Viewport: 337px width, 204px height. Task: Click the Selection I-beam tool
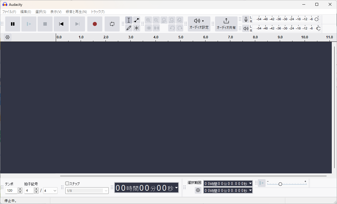click(129, 20)
